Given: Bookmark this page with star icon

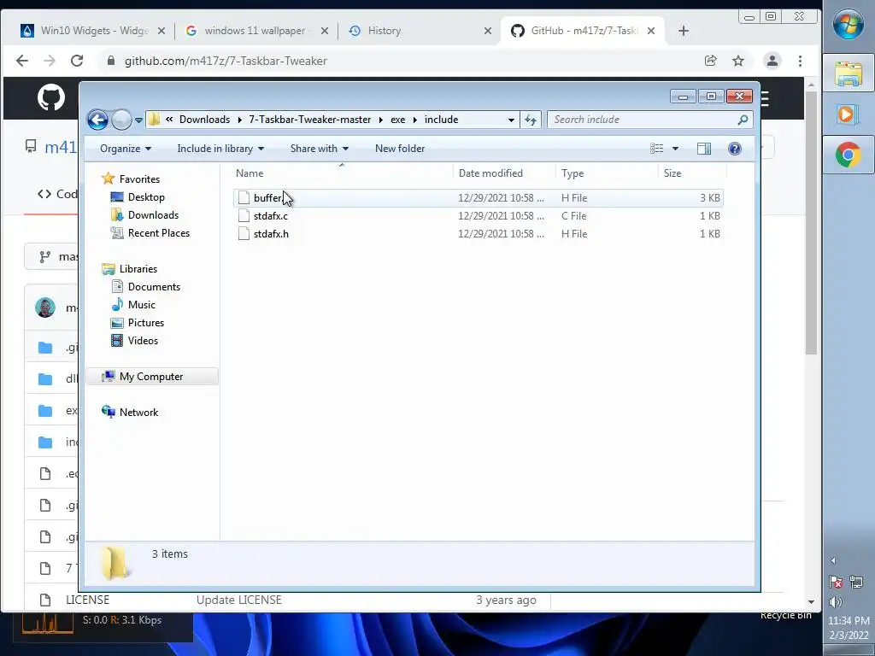Looking at the screenshot, I should tap(738, 61).
